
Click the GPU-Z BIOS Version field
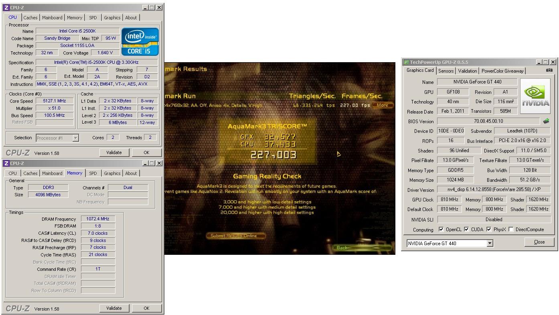click(488, 121)
